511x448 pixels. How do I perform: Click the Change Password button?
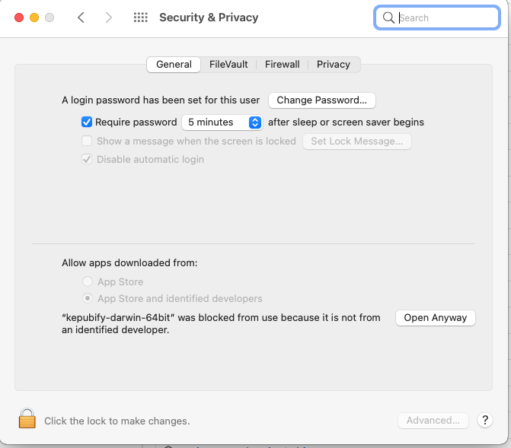[x=321, y=100]
